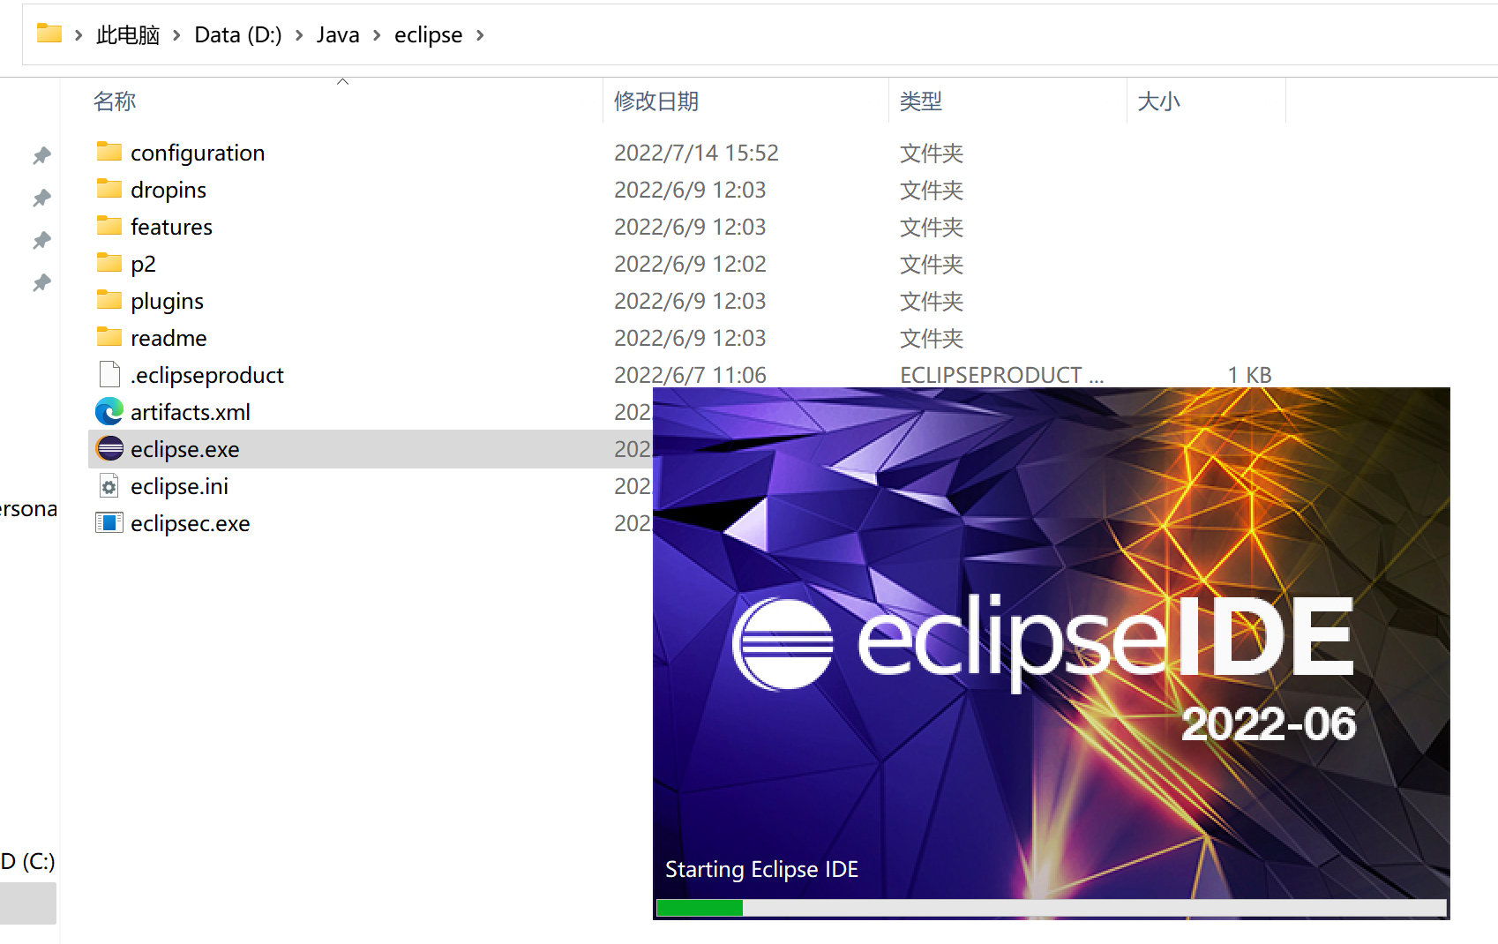Click the gear file icon of eclipse.ini
1498x944 pixels.
[x=109, y=485]
